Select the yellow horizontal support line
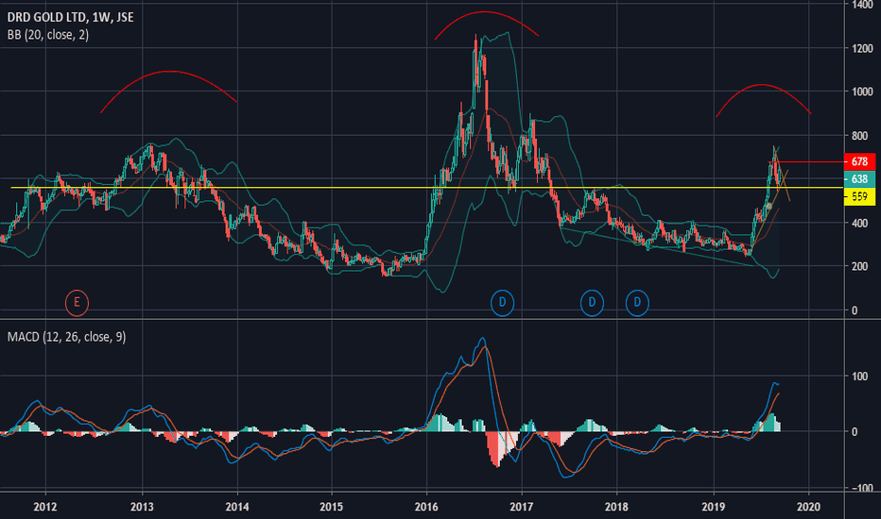The image size is (881, 519). pos(427,188)
